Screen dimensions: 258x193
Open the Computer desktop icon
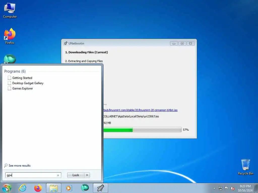[x=10, y=11]
